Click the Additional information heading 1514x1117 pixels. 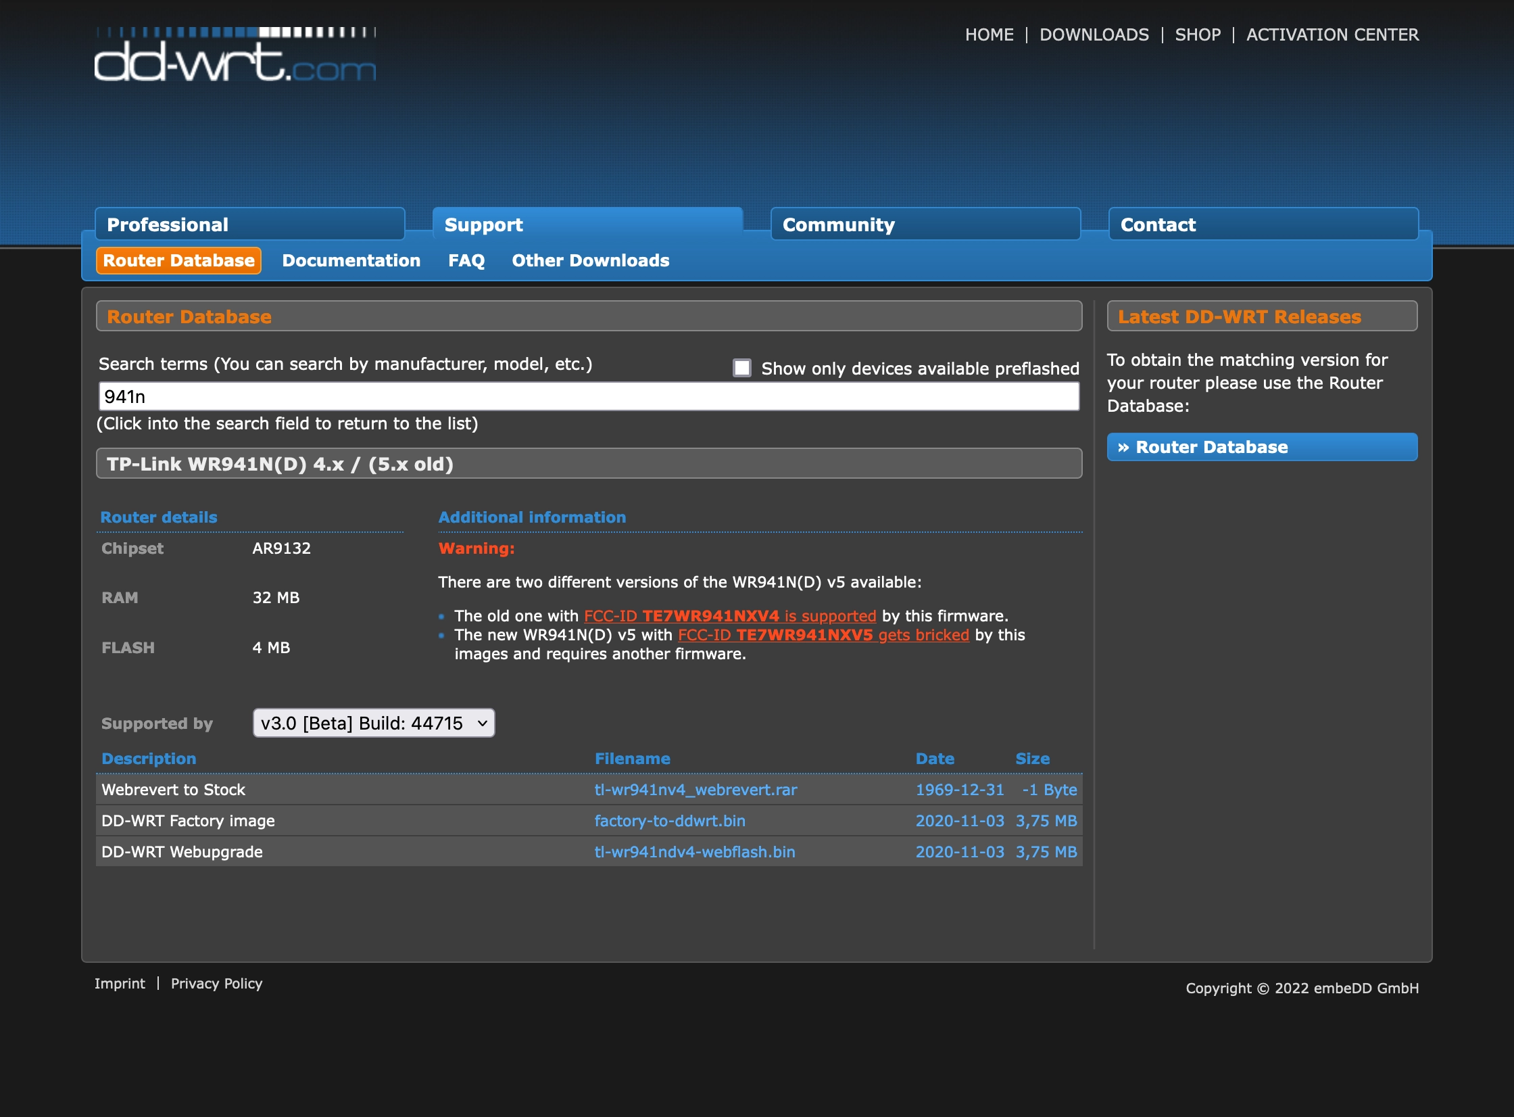[532, 517]
